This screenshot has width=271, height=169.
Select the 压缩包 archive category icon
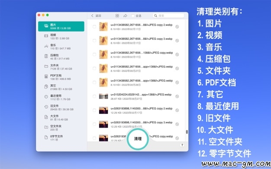[46, 56]
